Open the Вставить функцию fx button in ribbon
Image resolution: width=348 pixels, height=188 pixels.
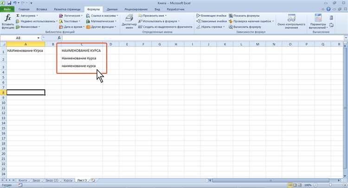(x=8, y=21)
